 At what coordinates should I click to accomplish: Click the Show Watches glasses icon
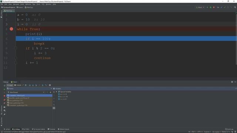(54, 108)
